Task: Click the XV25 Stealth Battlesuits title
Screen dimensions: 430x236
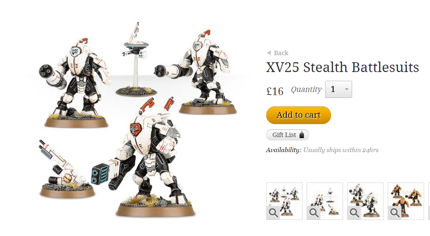Action: (x=342, y=67)
